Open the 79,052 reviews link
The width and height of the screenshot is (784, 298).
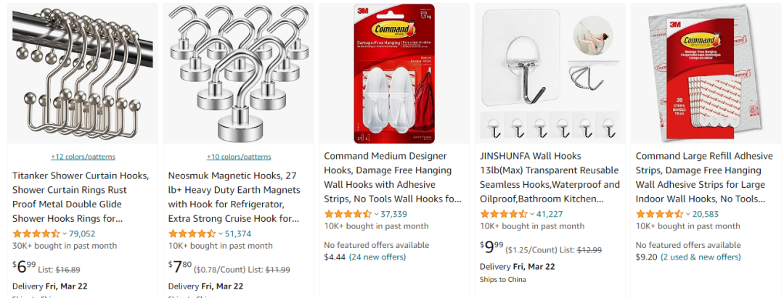(x=82, y=233)
